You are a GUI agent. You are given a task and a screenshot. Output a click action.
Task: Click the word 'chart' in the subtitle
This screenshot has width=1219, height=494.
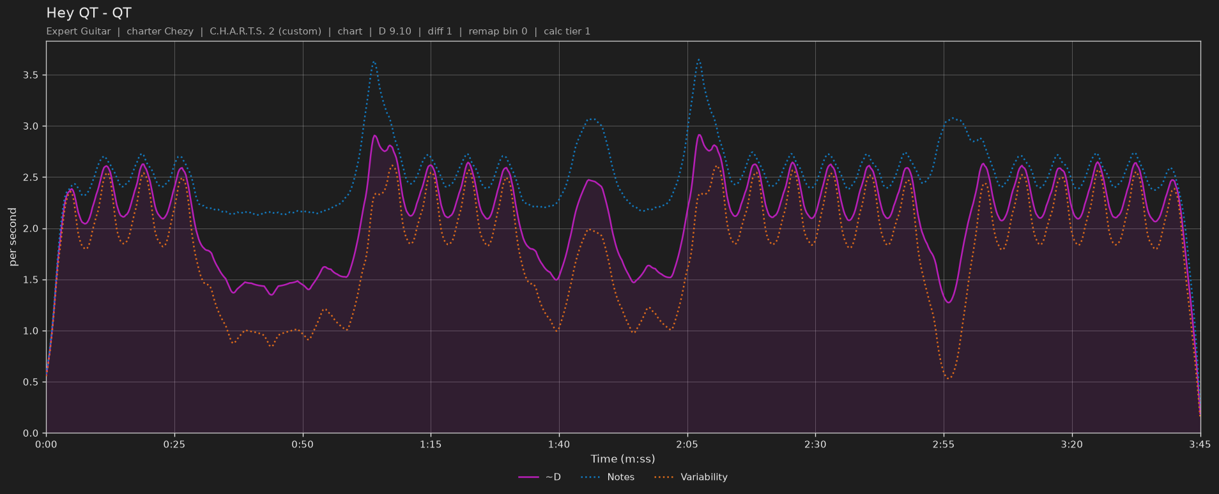point(349,31)
